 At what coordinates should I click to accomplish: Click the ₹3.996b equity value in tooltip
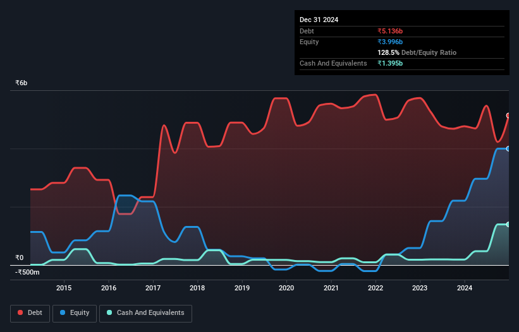[x=390, y=42]
